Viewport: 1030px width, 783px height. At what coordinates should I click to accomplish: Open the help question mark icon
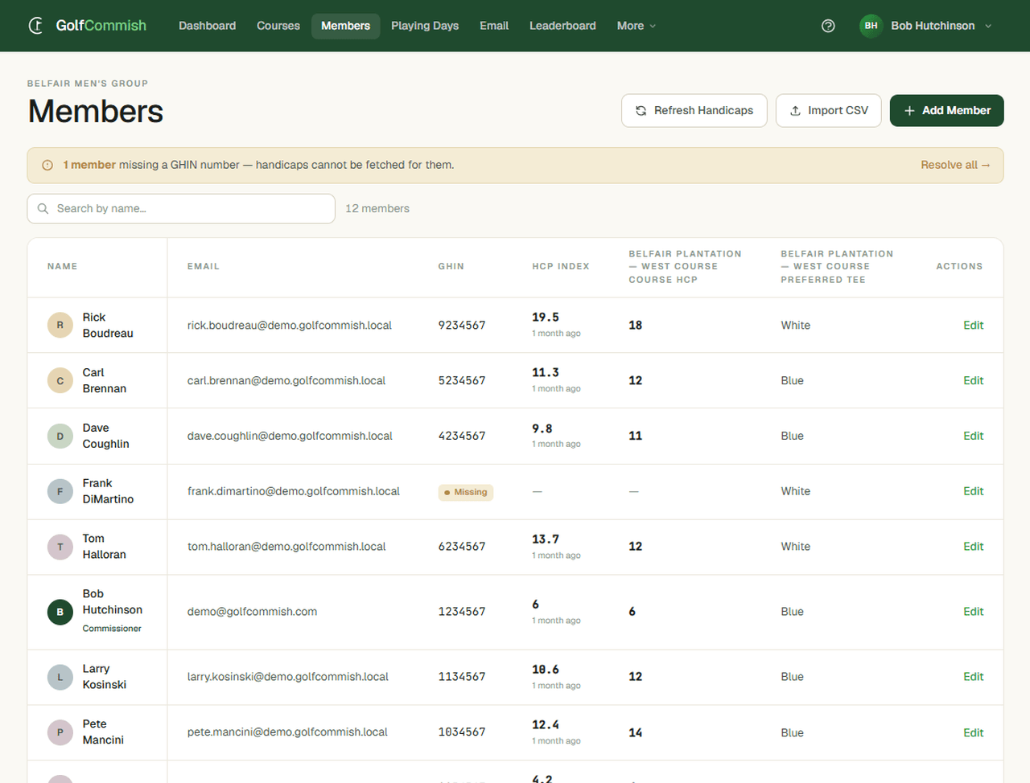click(x=828, y=26)
